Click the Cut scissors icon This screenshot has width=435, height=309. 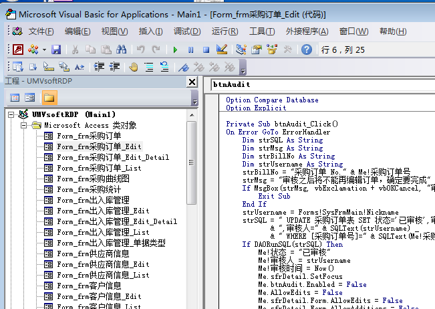pyautogui.click(x=75, y=49)
